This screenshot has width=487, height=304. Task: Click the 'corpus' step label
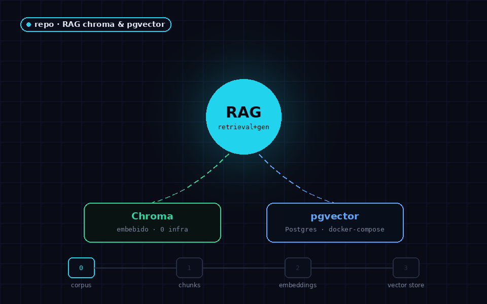pyautogui.click(x=81, y=285)
